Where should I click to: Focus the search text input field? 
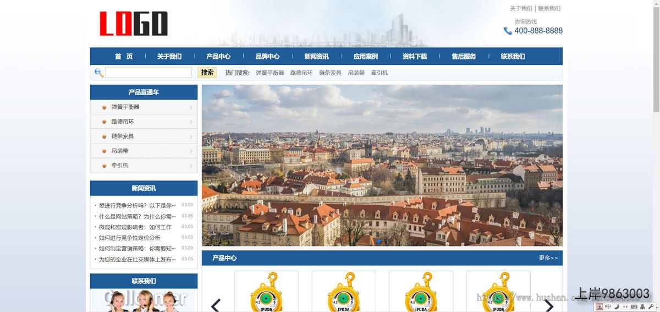point(148,73)
